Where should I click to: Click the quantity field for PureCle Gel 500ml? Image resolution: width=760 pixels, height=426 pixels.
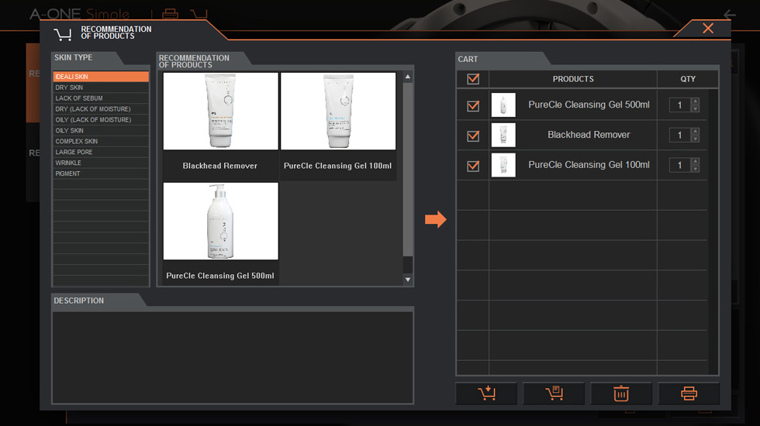(x=679, y=105)
